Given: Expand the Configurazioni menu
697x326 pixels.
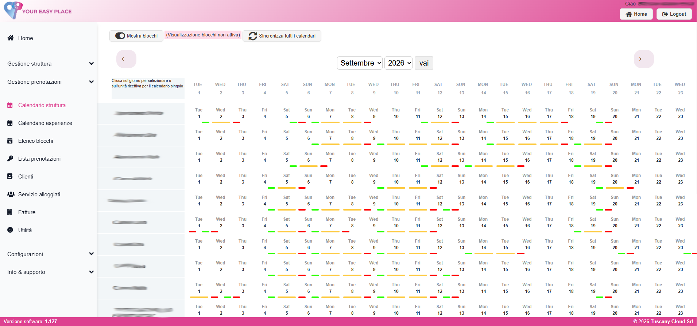Looking at the screenshot, I should [50, 254].
